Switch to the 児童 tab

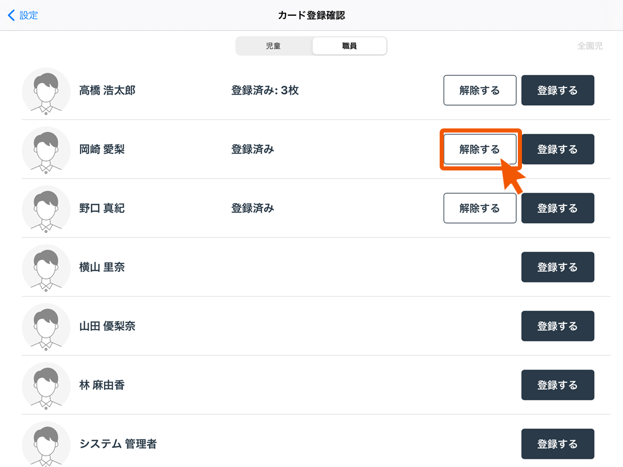pyautogui.click(x=273, y=46)
